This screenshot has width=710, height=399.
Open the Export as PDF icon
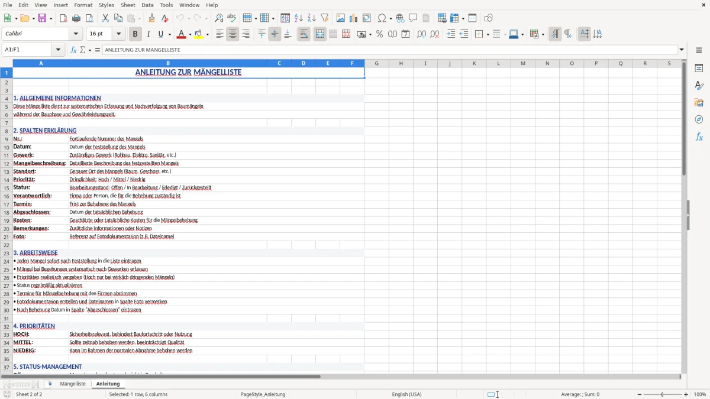pyautogui.click(x=64, y=18)
